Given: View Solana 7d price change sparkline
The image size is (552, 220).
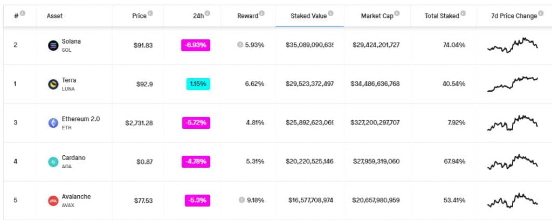Looking at the screenshot, I should (512, 45).
